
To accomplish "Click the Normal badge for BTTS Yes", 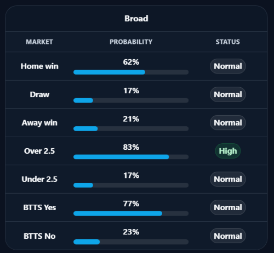I will point(228,207).
